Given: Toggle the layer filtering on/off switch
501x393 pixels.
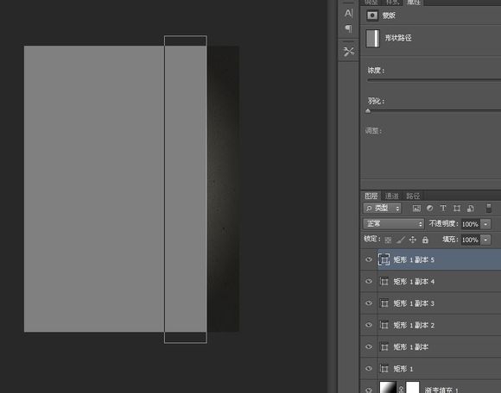Looking at the screenshot, I should point(489,208).
